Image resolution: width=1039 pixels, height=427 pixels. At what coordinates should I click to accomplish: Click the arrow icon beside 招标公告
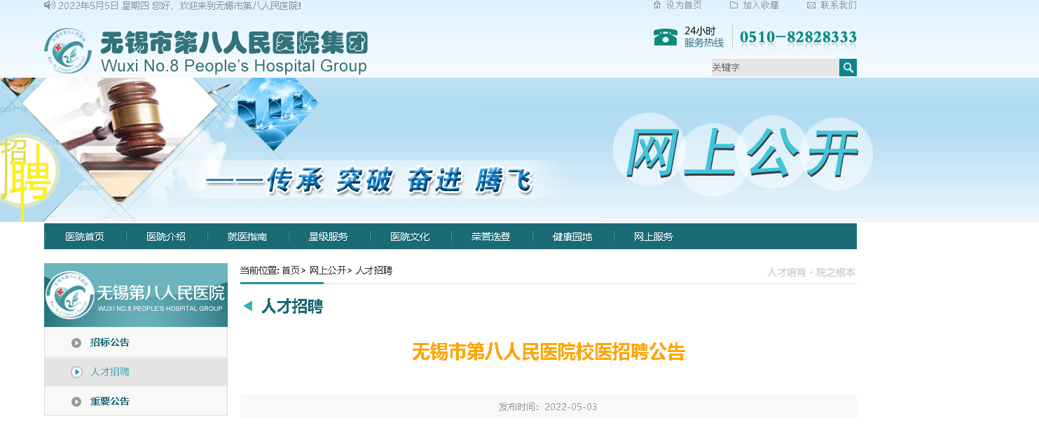click(x=76, y=342)
